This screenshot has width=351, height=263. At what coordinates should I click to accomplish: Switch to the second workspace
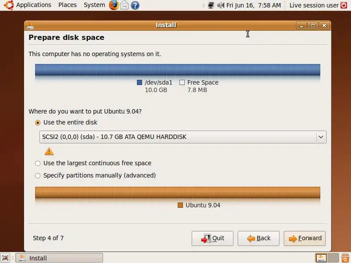[333, 258]
